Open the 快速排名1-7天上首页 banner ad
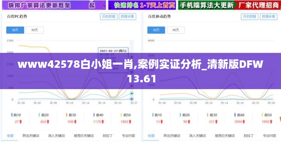Image resolution: width=281 pixels, height=142 pixels. [142, 5]
